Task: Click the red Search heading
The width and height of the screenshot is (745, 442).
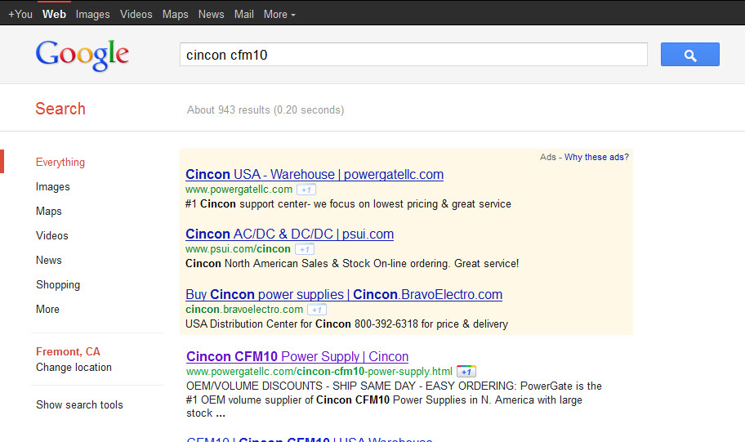Action: 60,109
